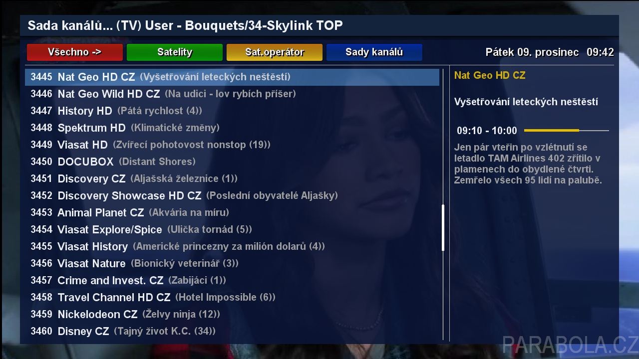Select Animal Planet CZ channel
The width and height of the screenshot is (639, 359).
(x=232, y=212)
